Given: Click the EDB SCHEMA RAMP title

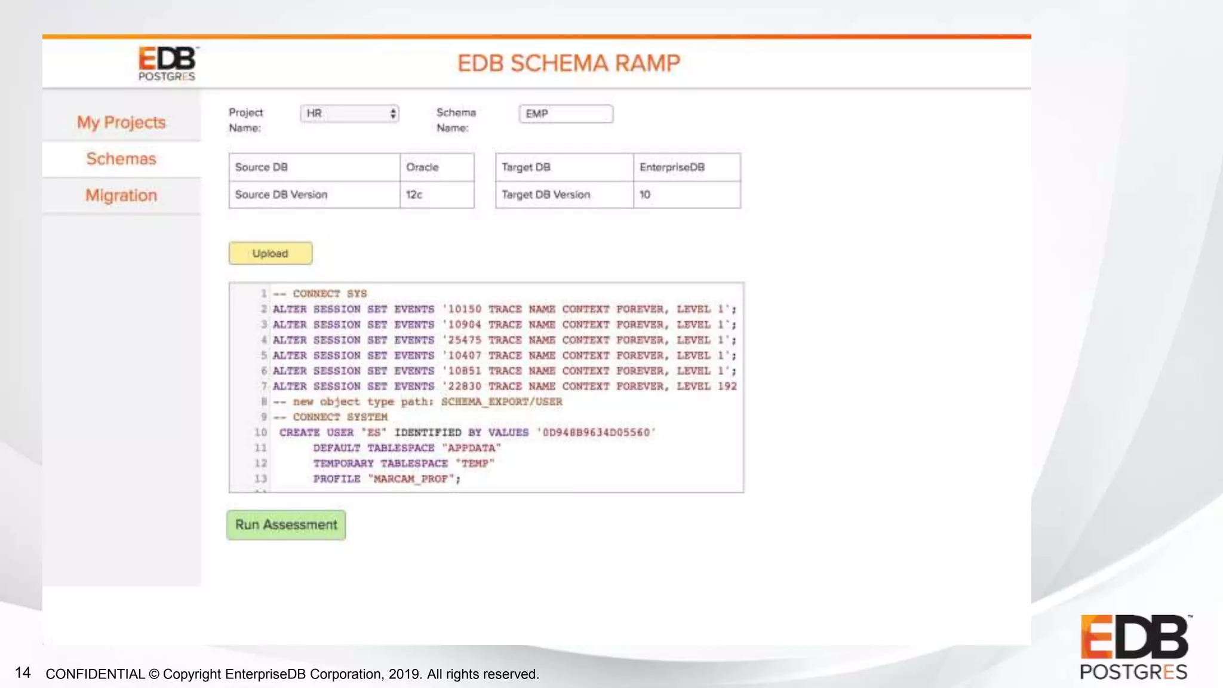Looking at the screenshot, I should pos(569,63).
